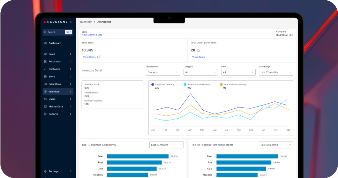Click the Price Book icon
Viewport: 338px width, 178px height.
pos(45,84)
